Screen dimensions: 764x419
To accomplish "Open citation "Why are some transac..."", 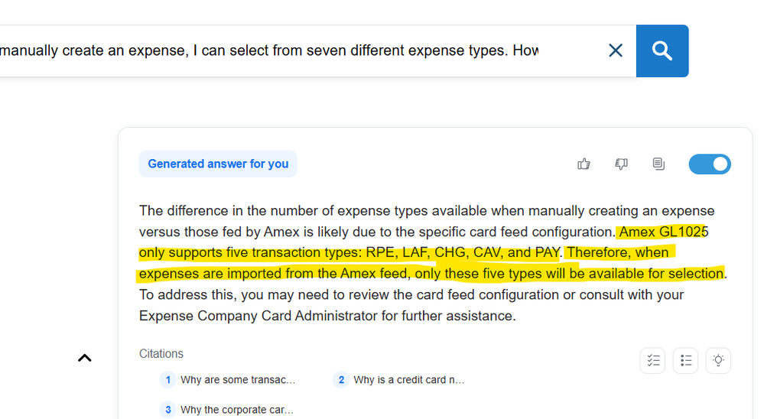I will click(238, 380).
